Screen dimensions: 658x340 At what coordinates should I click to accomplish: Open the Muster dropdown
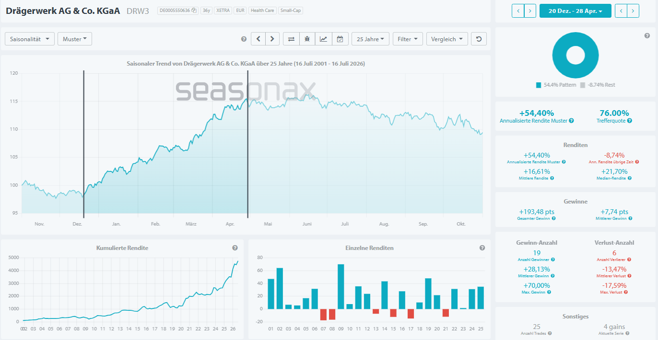click(x=75, y=39)
